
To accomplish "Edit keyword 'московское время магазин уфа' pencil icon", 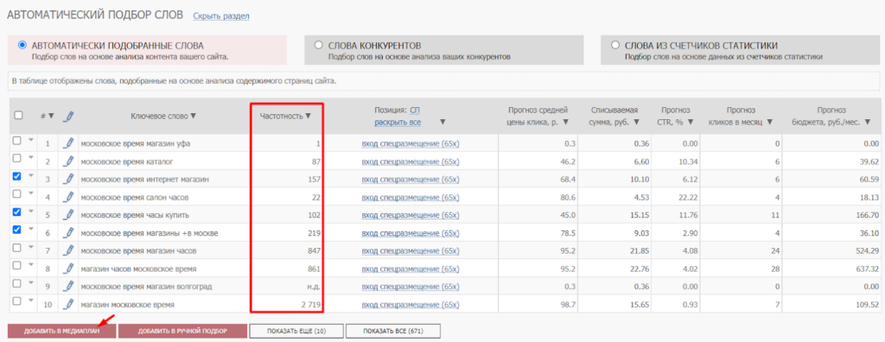I will (68, 143).
